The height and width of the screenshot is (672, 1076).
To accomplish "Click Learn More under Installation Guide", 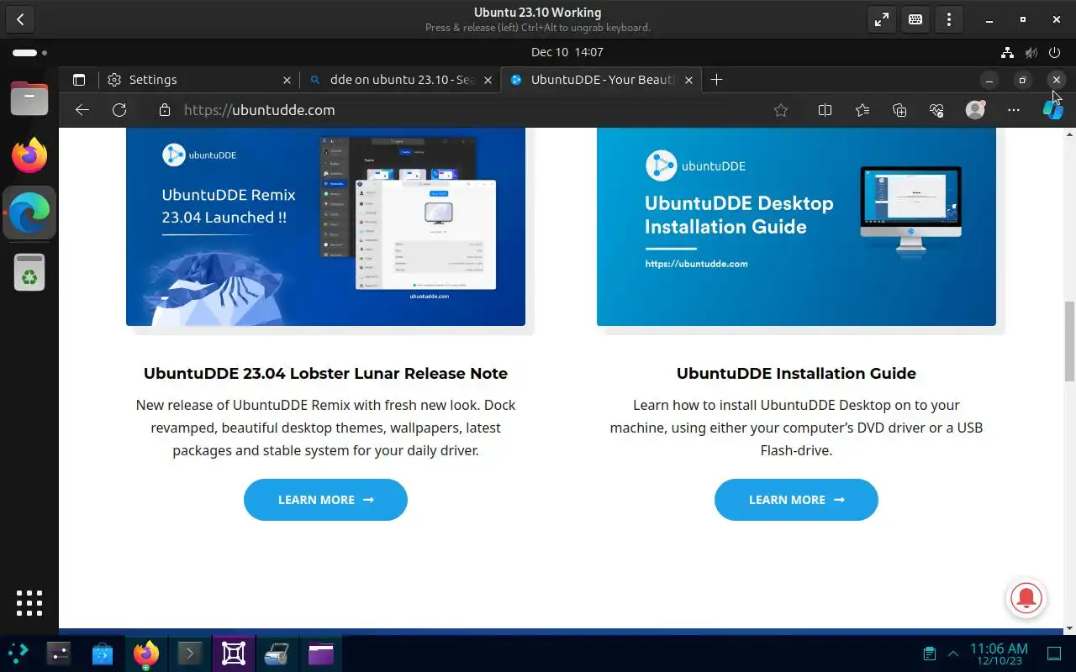I will (x=796, y=500).
